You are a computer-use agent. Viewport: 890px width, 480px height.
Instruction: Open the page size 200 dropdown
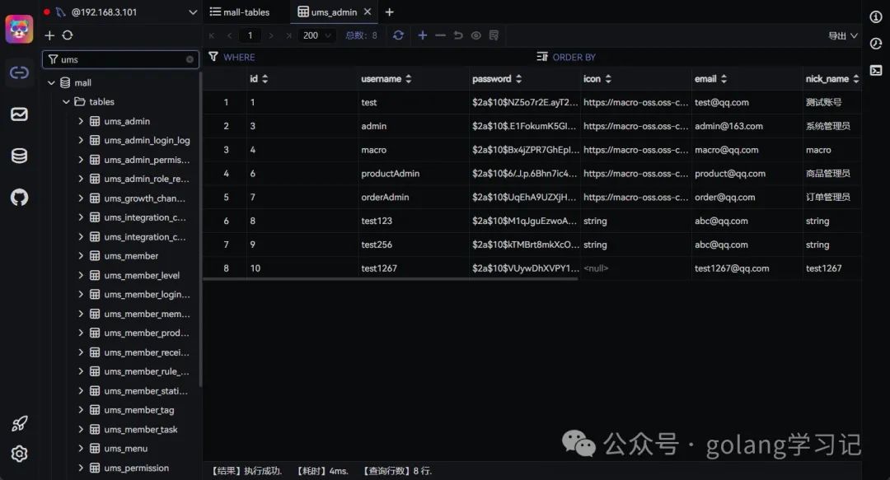pyautogui.click(x=316, y=35)
